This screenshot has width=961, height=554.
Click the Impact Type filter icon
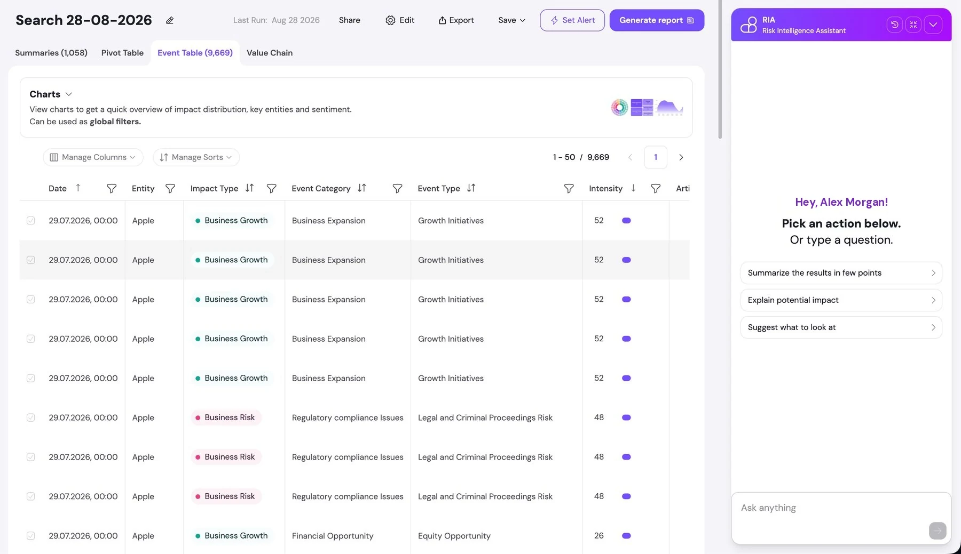[271, 188]
